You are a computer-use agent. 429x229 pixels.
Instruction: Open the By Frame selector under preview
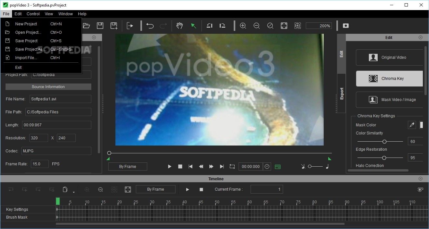point(128,166)
